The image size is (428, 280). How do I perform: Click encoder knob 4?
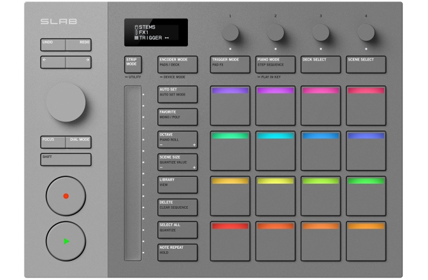[366, 32]
